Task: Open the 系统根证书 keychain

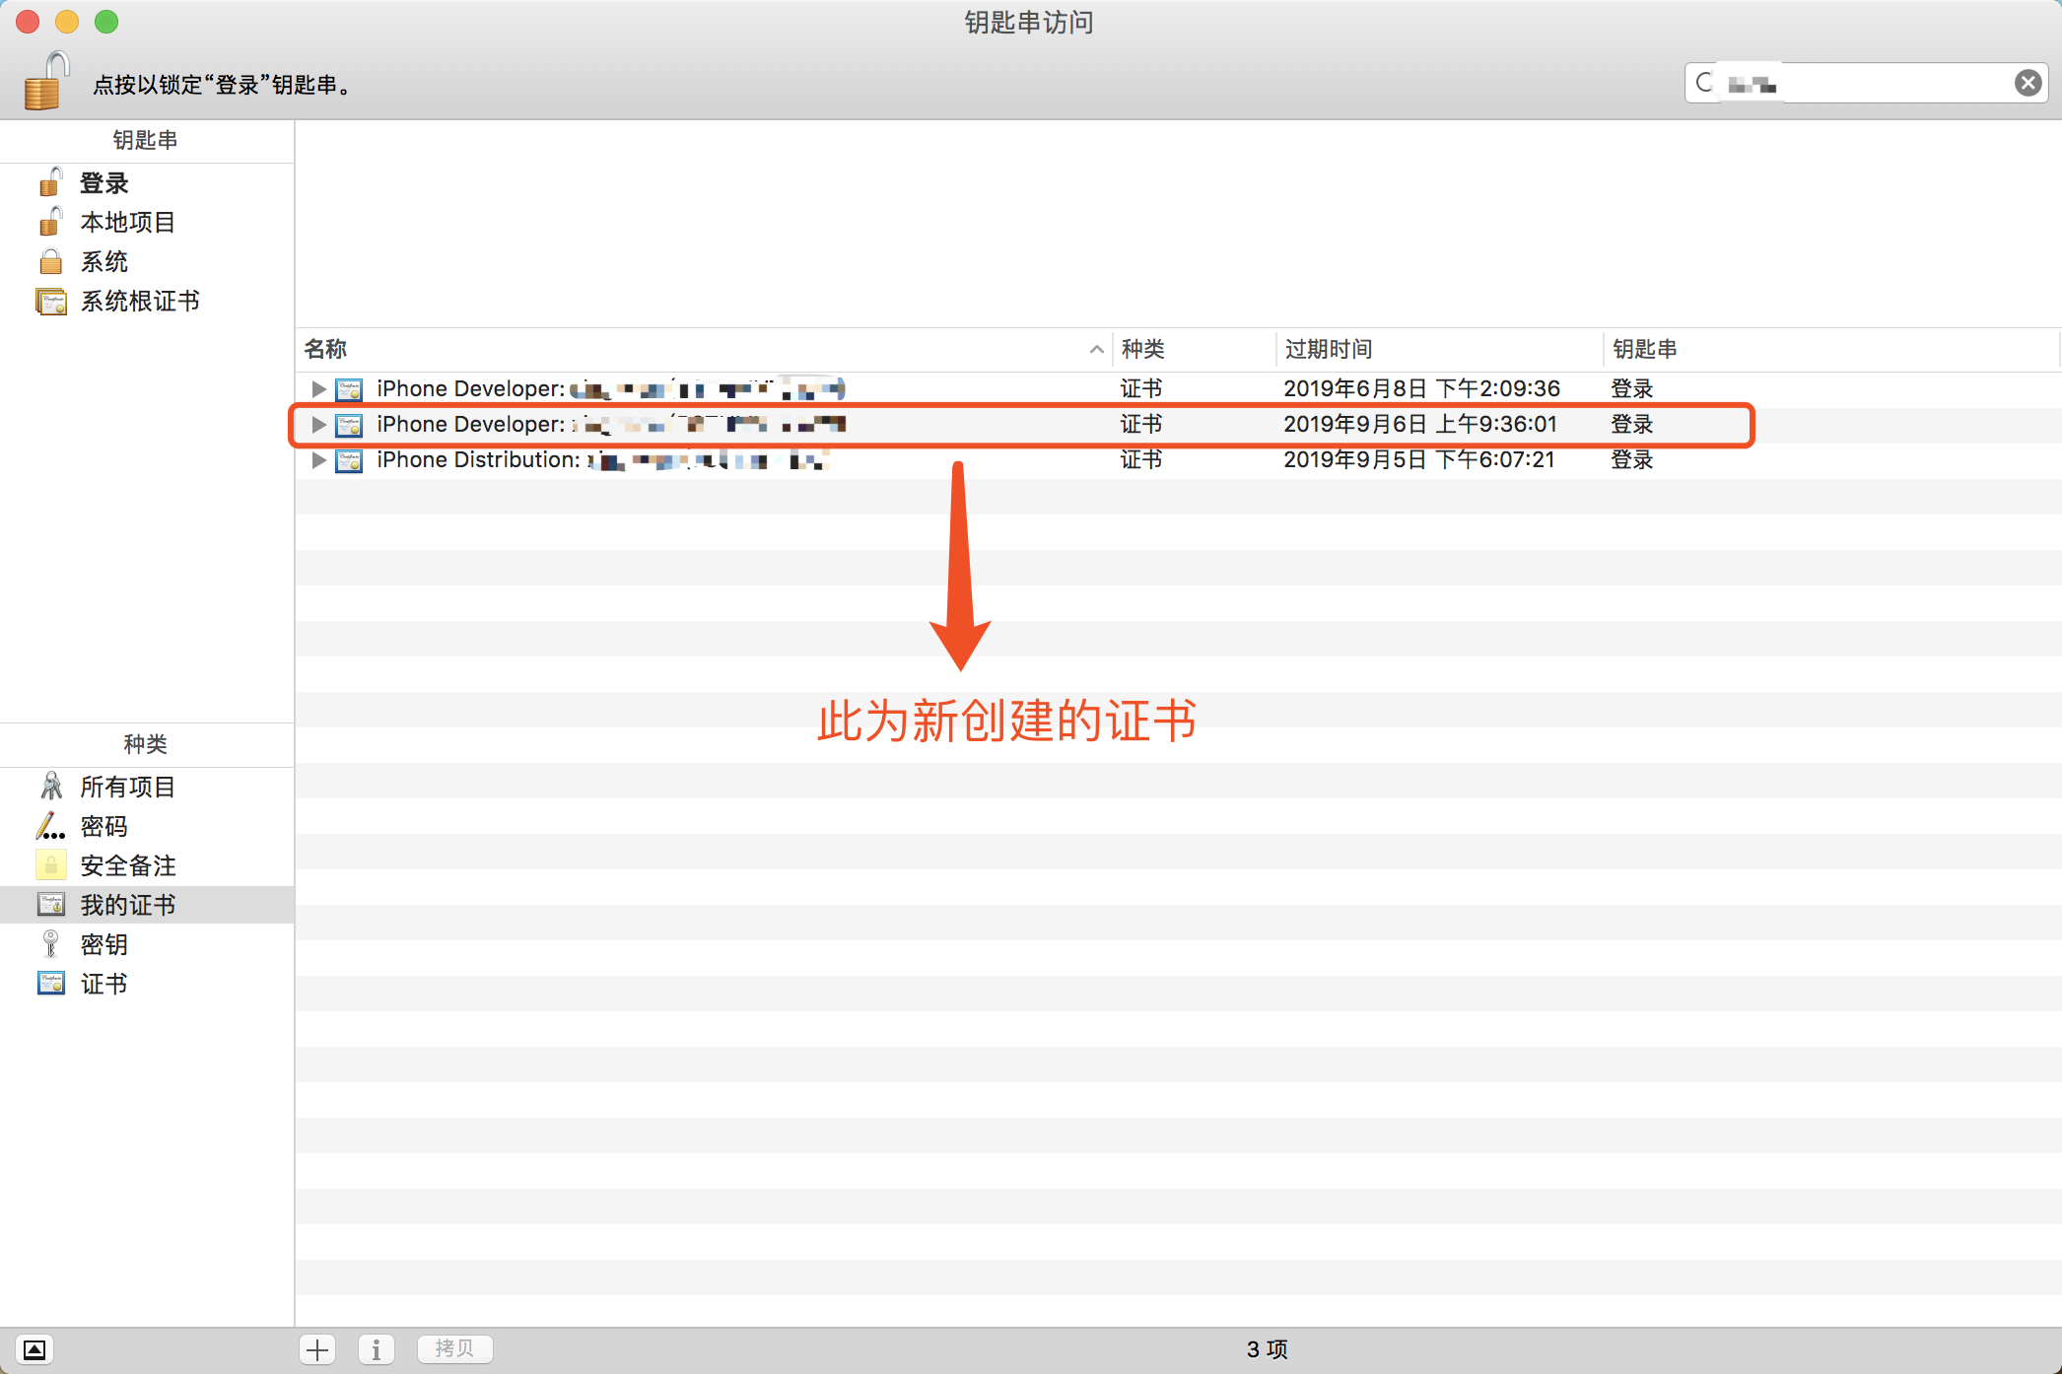Action: click(139, 302)
